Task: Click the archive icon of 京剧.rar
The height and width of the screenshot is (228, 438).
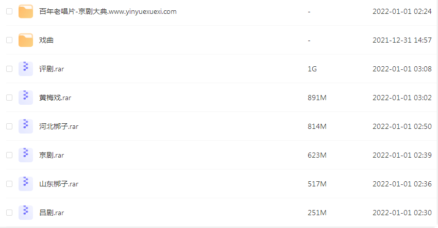Action: click(x=26, y=155)
